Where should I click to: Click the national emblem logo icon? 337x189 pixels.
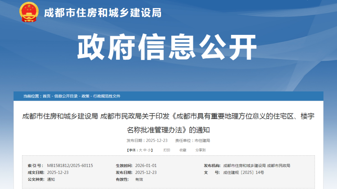point(29,12)
